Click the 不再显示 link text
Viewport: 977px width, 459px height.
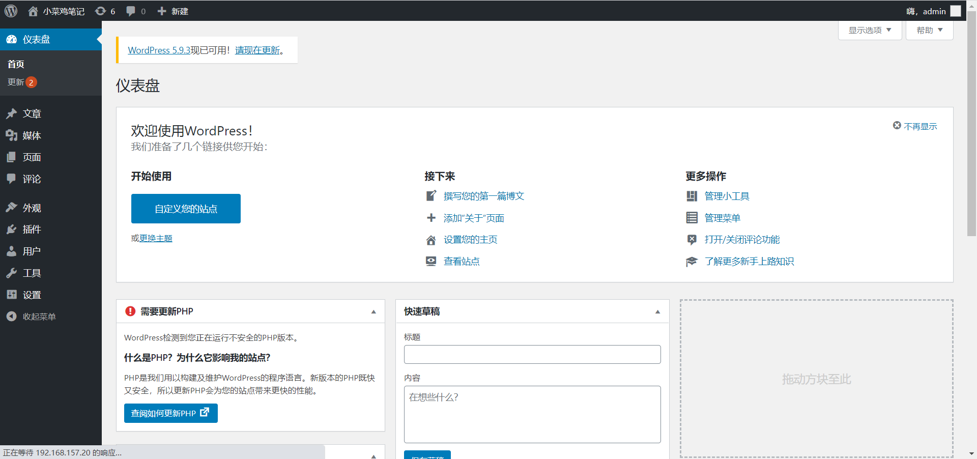coord(921,126)
